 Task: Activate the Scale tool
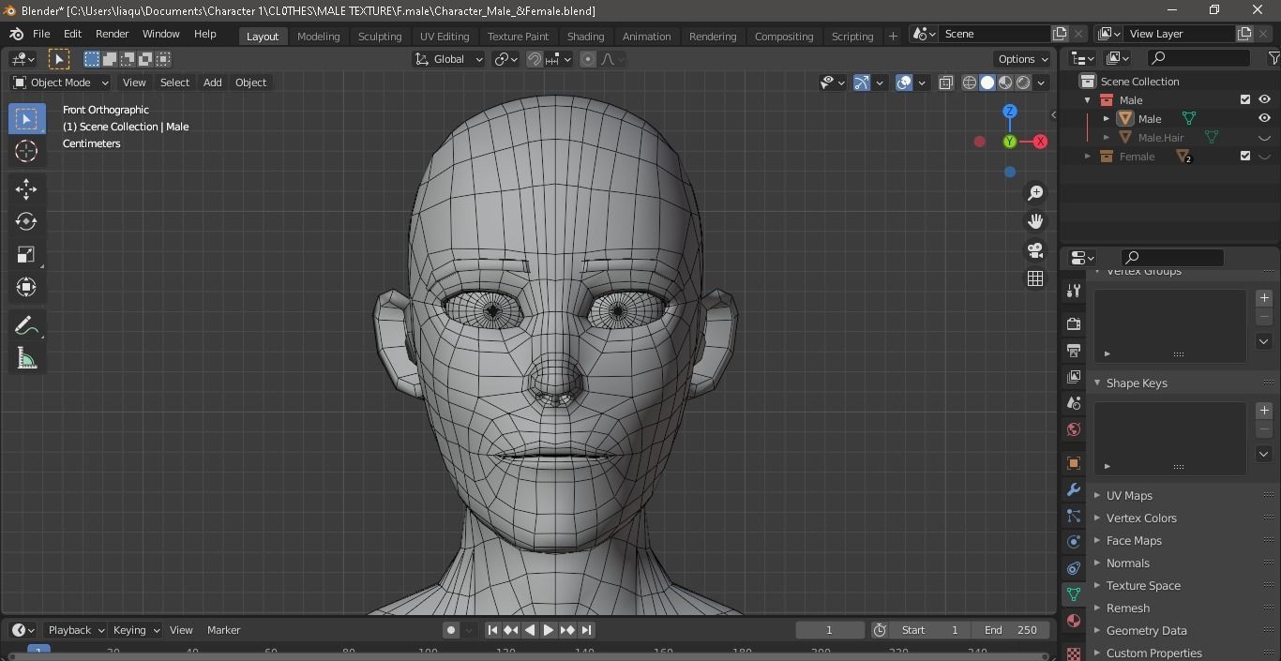point(26,255)
